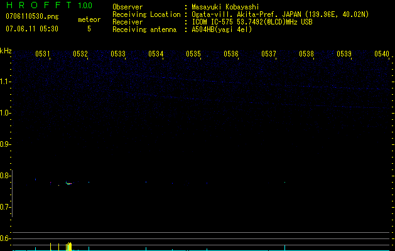Click the 0539 time marker
Viewport: 395px width, 251px height.
(x=344, y=54)
